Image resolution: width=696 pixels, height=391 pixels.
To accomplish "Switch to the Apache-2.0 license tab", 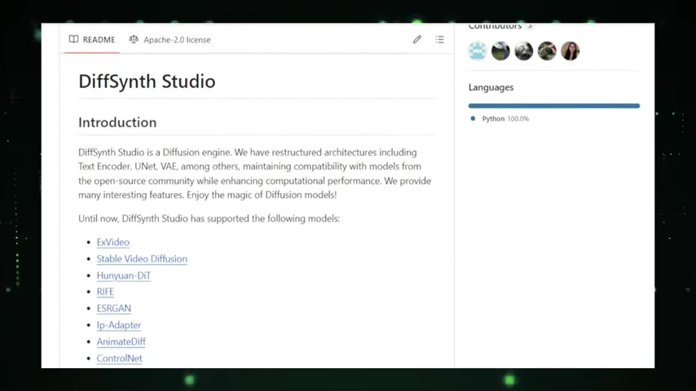I will click(170, 39).
